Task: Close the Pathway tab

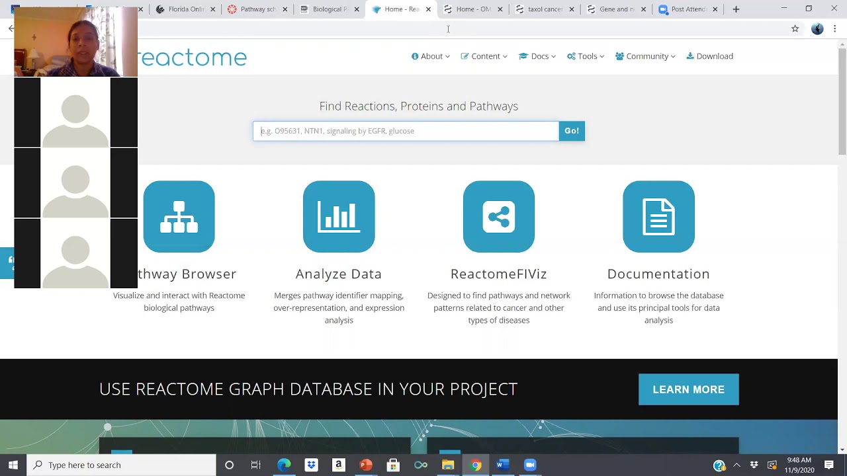Action: [x=285, y=9]
